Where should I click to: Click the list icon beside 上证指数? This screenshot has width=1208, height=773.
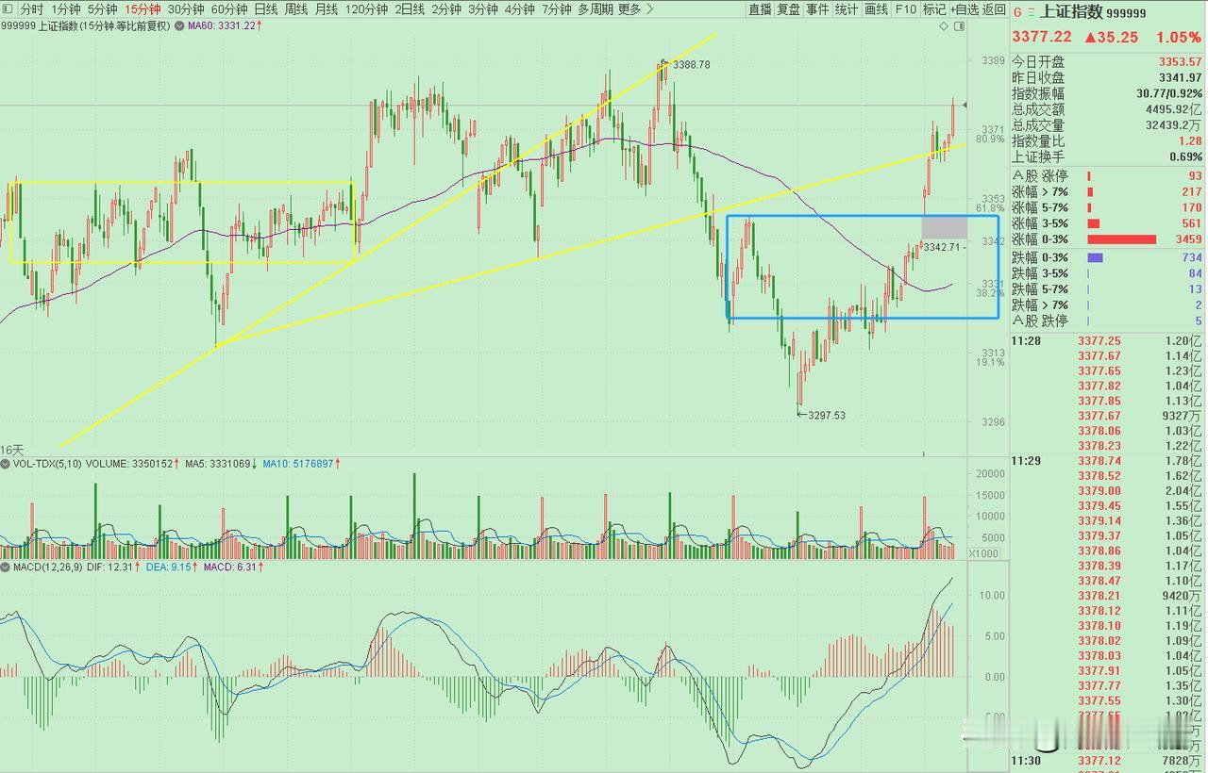[1031, 12]
